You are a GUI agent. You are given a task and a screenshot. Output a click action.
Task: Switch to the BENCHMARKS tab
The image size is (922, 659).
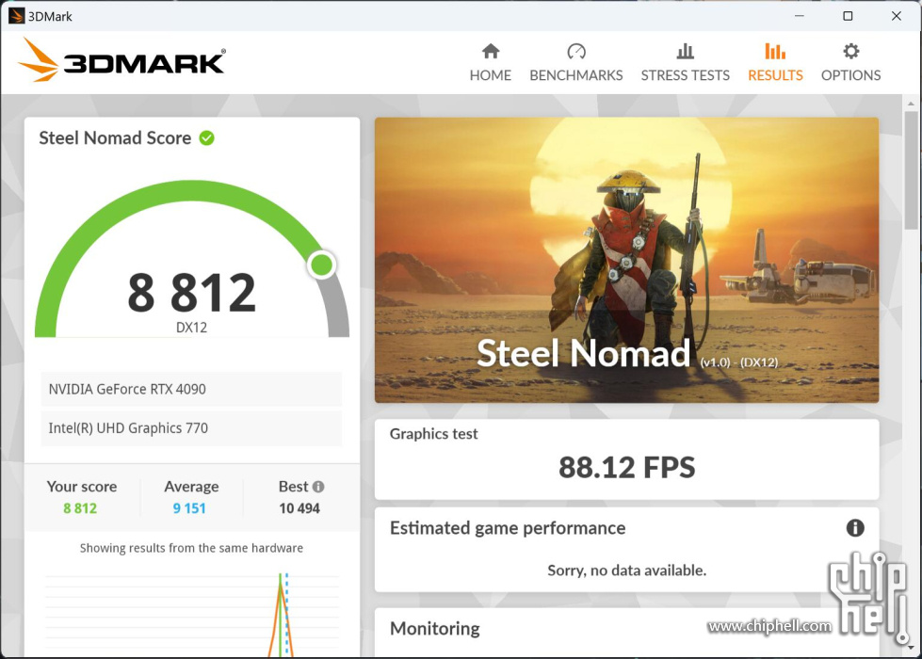(575, 63)
